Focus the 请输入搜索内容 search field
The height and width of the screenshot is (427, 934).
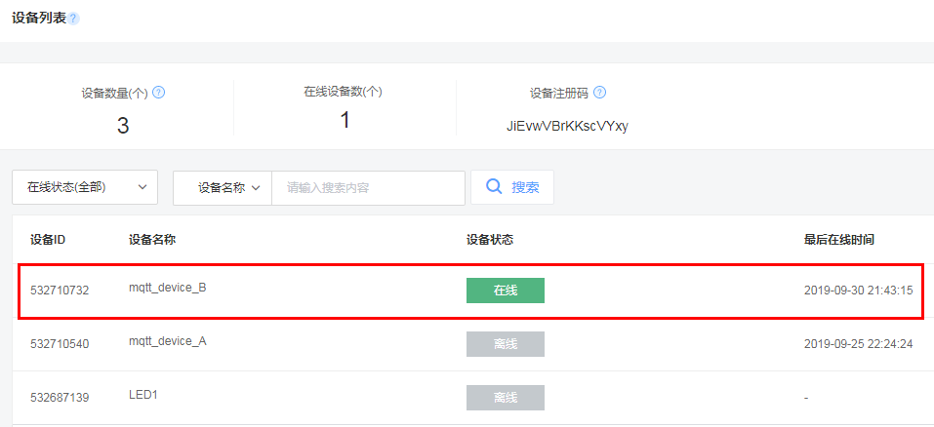click(368, 188)
